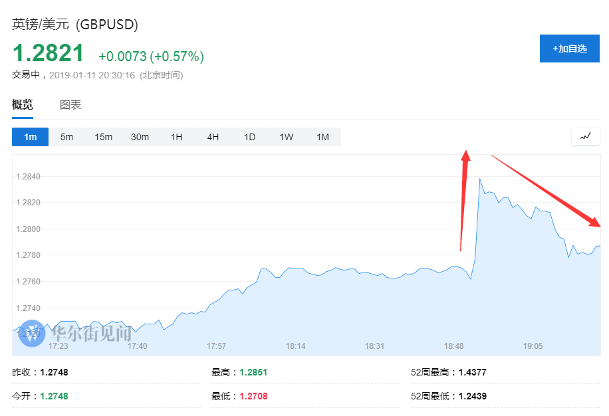Click the 52周最低 value 1.2439
The width and height of the screenshot is (609, 416).
(x=472, y=396)
